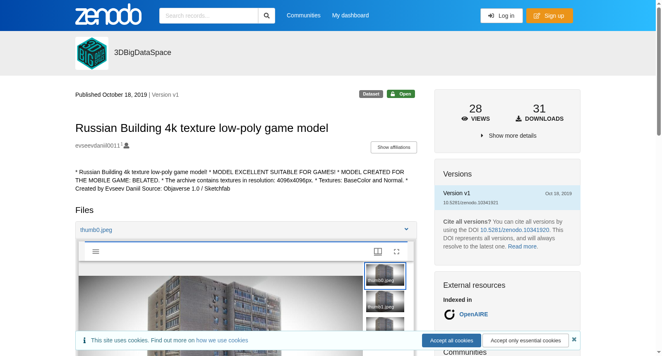662x356 pixels.
Task: Click the Dataset badge
Action: click(x=371, y=94)
